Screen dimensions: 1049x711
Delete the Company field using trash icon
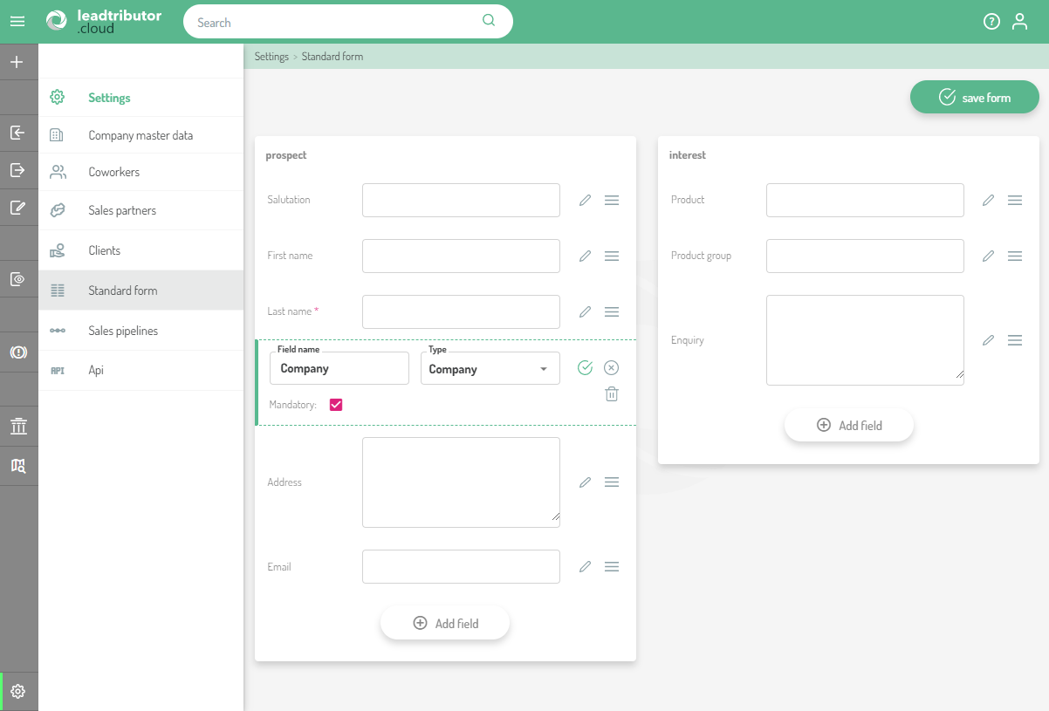(612, 394)
